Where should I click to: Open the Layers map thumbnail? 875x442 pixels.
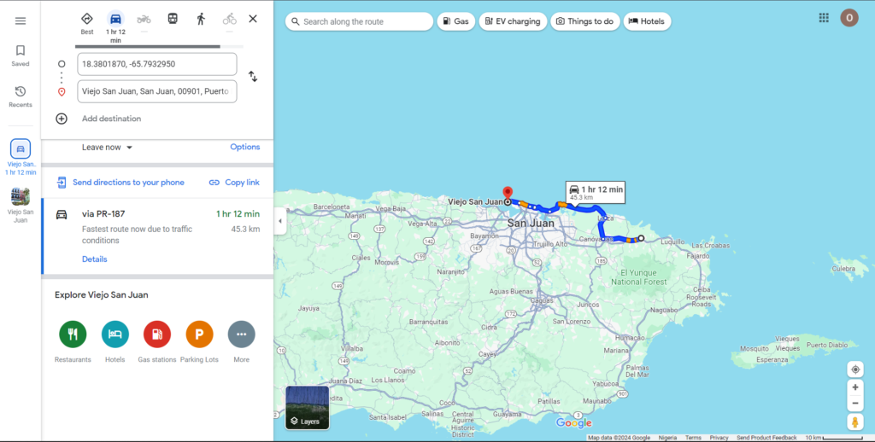[307, 408]
